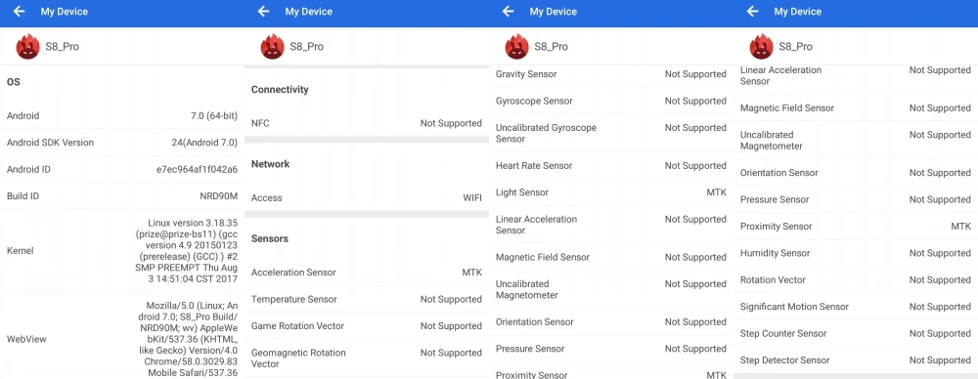
Task: Tap back arrow on the Step Counter screen
Action: (x=753, y=11)
